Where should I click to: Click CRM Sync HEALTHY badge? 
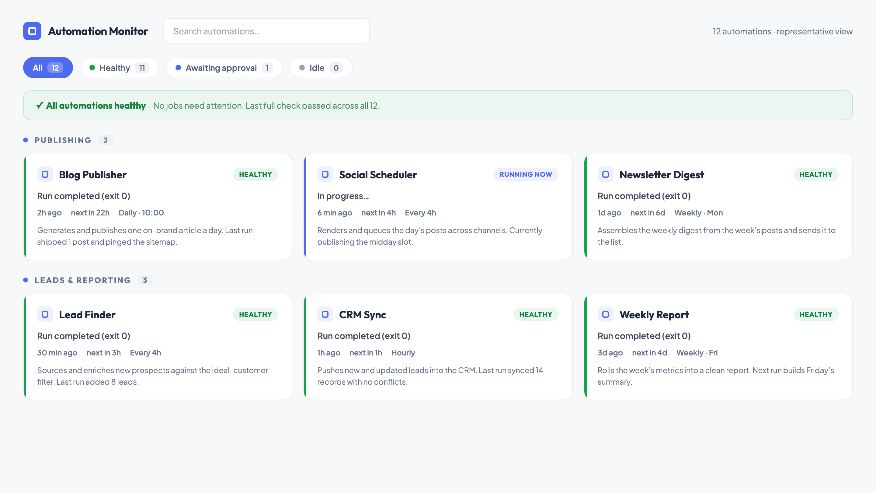536,314
